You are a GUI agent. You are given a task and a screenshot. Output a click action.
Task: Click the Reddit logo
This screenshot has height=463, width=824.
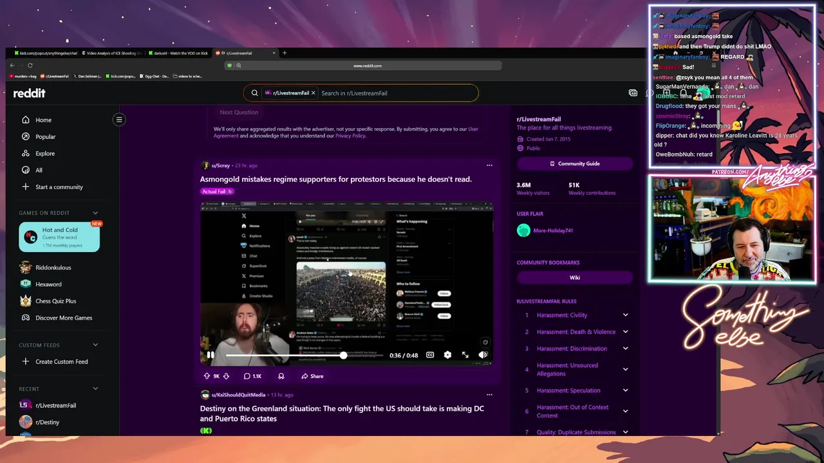(x=30, y=93)
